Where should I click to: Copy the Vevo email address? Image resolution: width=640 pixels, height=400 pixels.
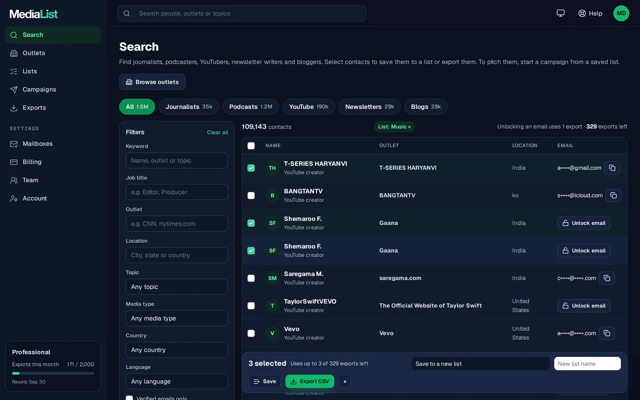click(607, 333)
